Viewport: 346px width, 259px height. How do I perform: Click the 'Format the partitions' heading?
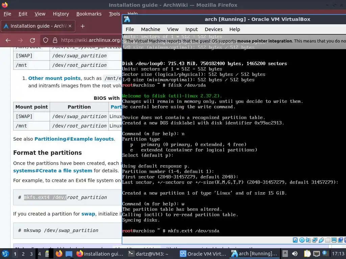click(47, 153)
